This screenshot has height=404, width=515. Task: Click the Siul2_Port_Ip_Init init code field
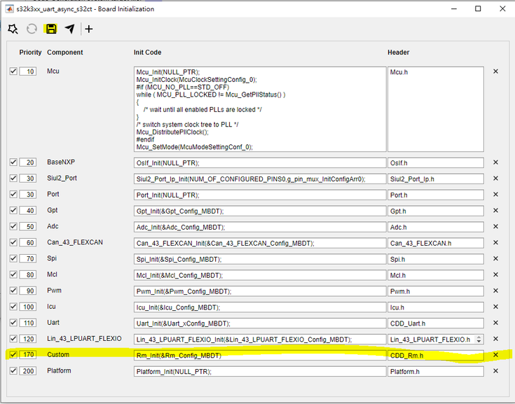(x=260, y=179)
